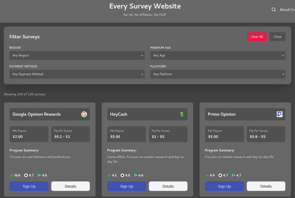
Task: Click the Google Opinion Rewards card title
Action: (x=37, y=114)
